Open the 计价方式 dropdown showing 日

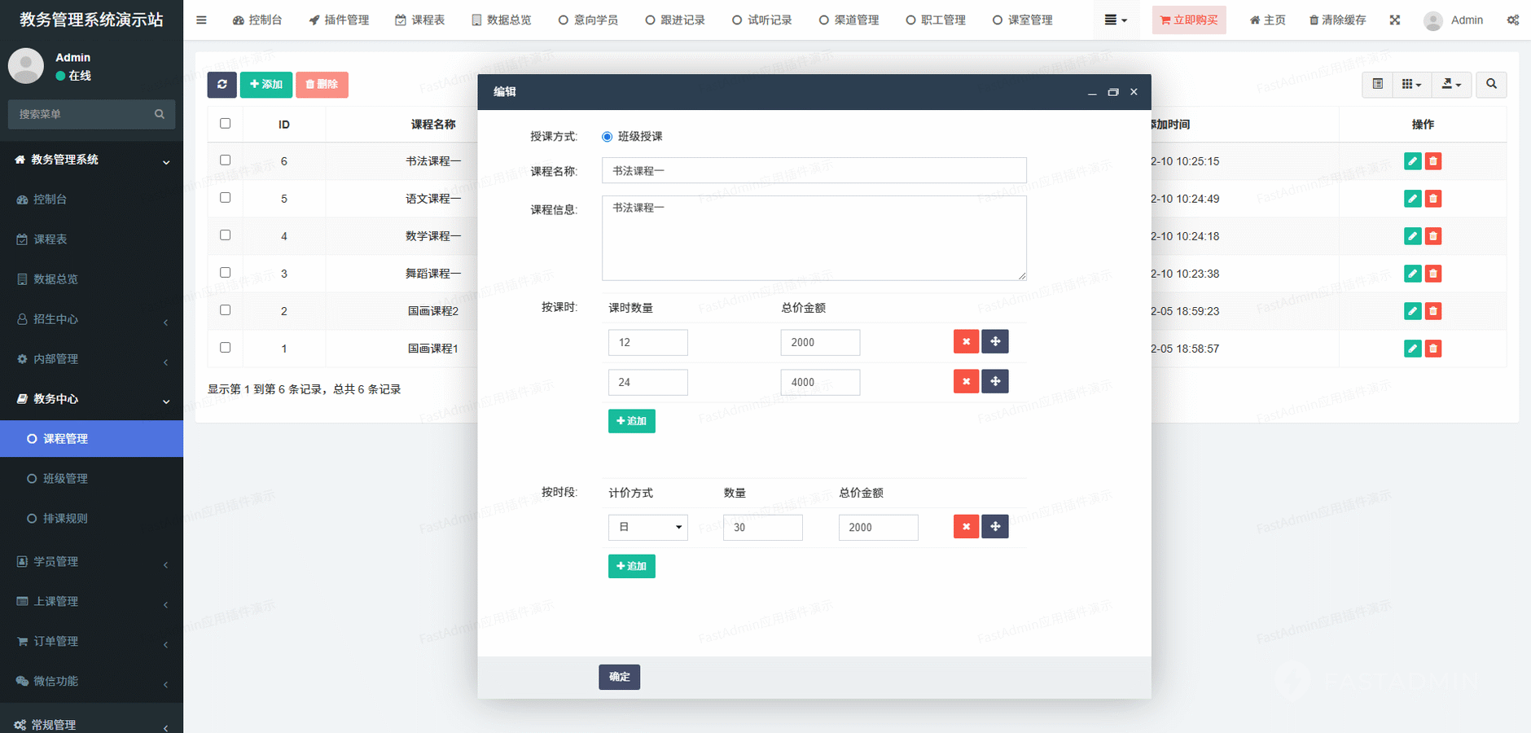[x=647, y=528]
